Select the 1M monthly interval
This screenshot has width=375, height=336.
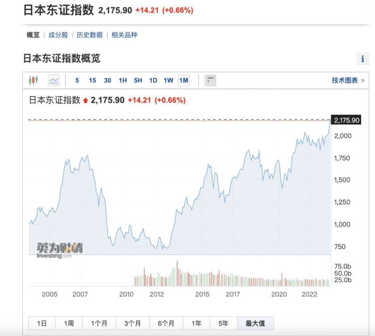[x=184, y=81]
